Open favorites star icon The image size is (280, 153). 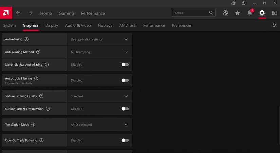238,13
